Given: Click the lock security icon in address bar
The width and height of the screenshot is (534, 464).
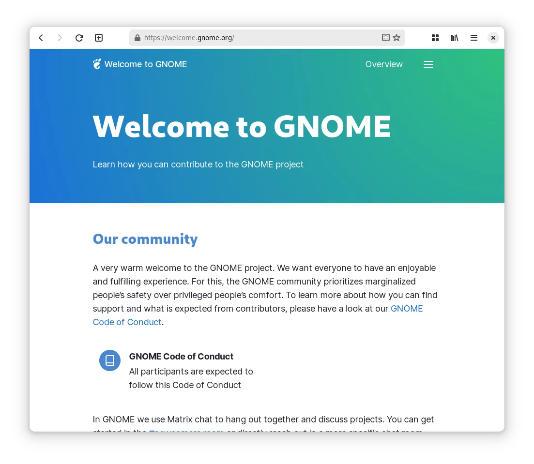Looking at the screenshot, I should 137,38.
